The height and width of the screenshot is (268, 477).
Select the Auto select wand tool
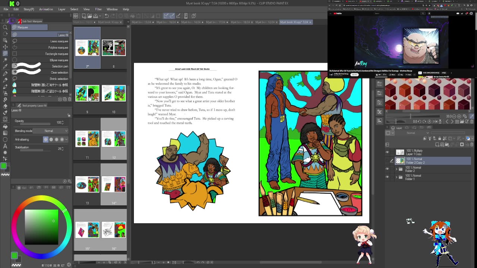click(5, 60)
